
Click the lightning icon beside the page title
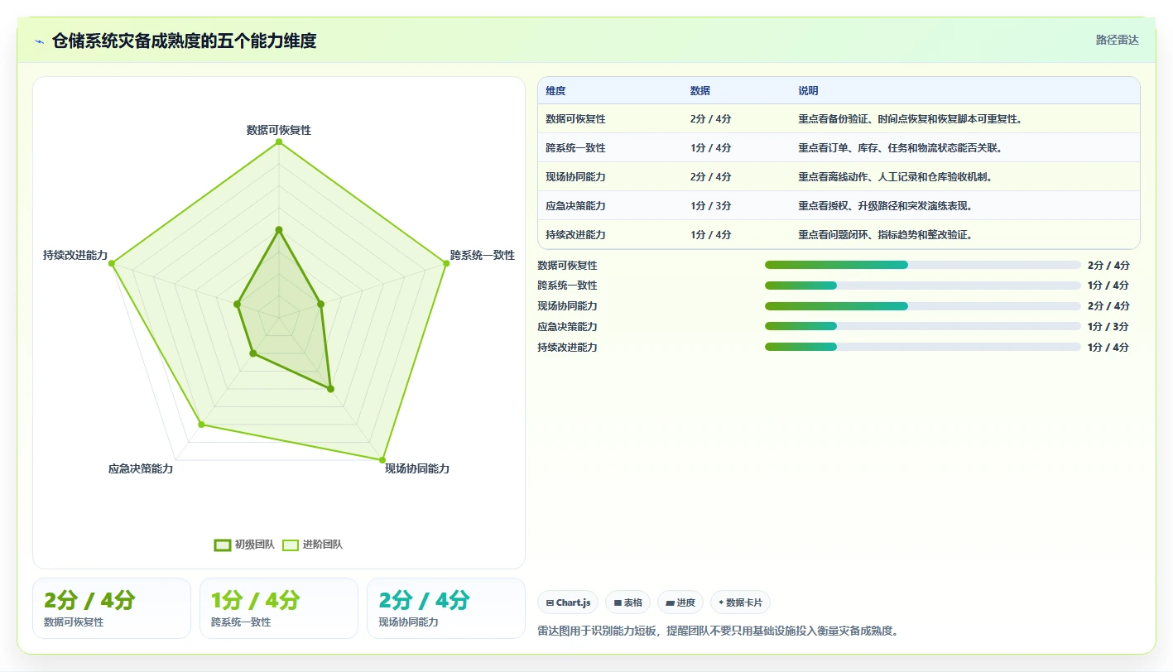tap(39, 41)
